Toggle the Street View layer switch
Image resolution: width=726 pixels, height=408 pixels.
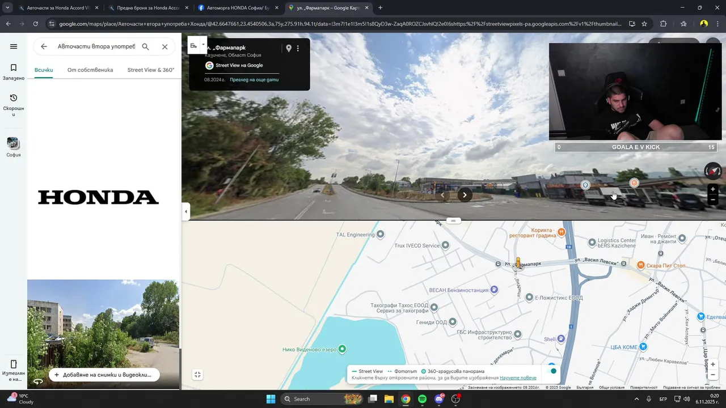pyautogui.click(x=551, y=371)
